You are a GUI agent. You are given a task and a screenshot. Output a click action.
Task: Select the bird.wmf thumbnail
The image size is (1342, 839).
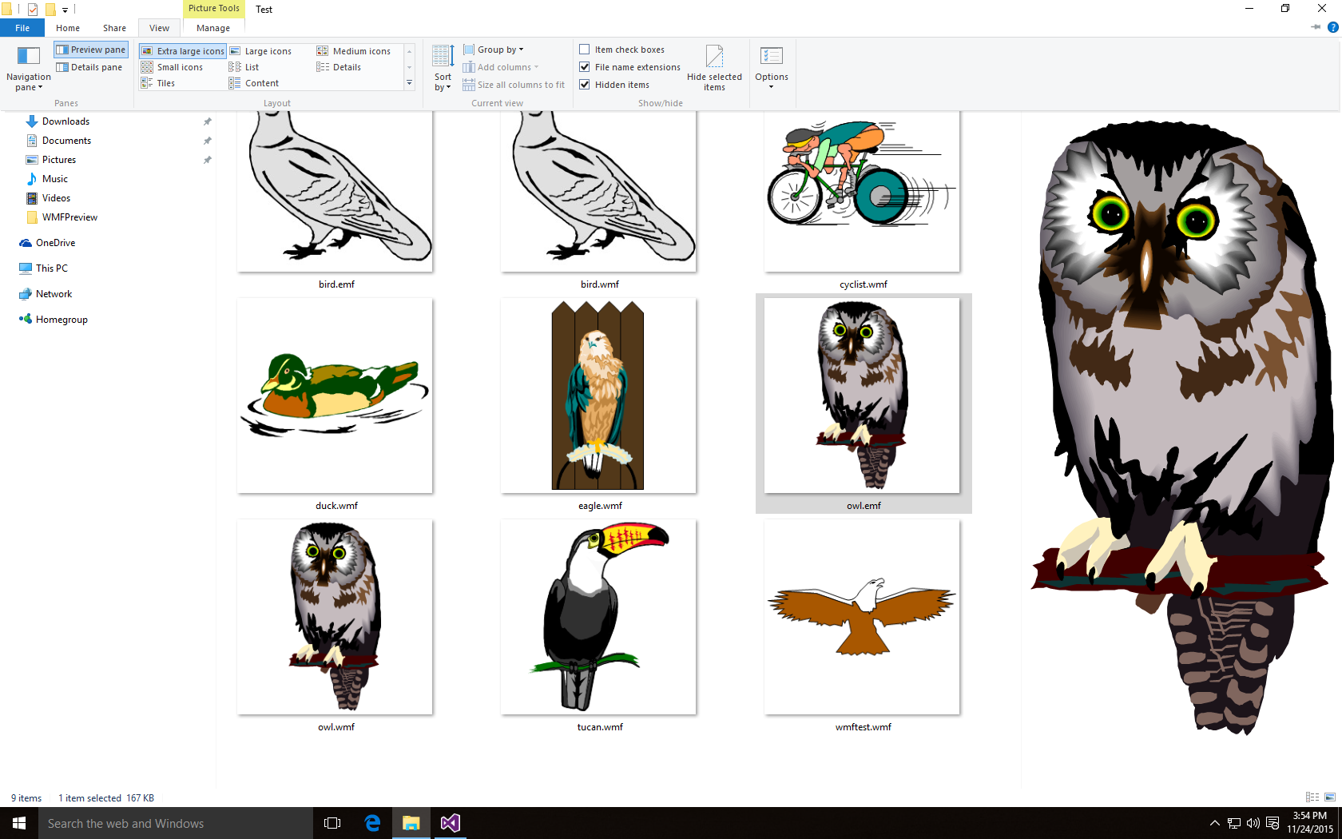[598, 191]
